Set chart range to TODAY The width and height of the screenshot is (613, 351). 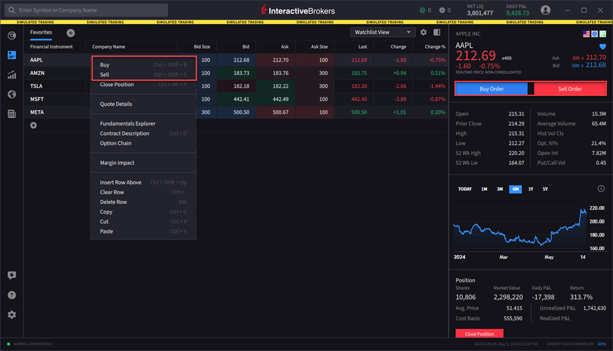(465, 189)
